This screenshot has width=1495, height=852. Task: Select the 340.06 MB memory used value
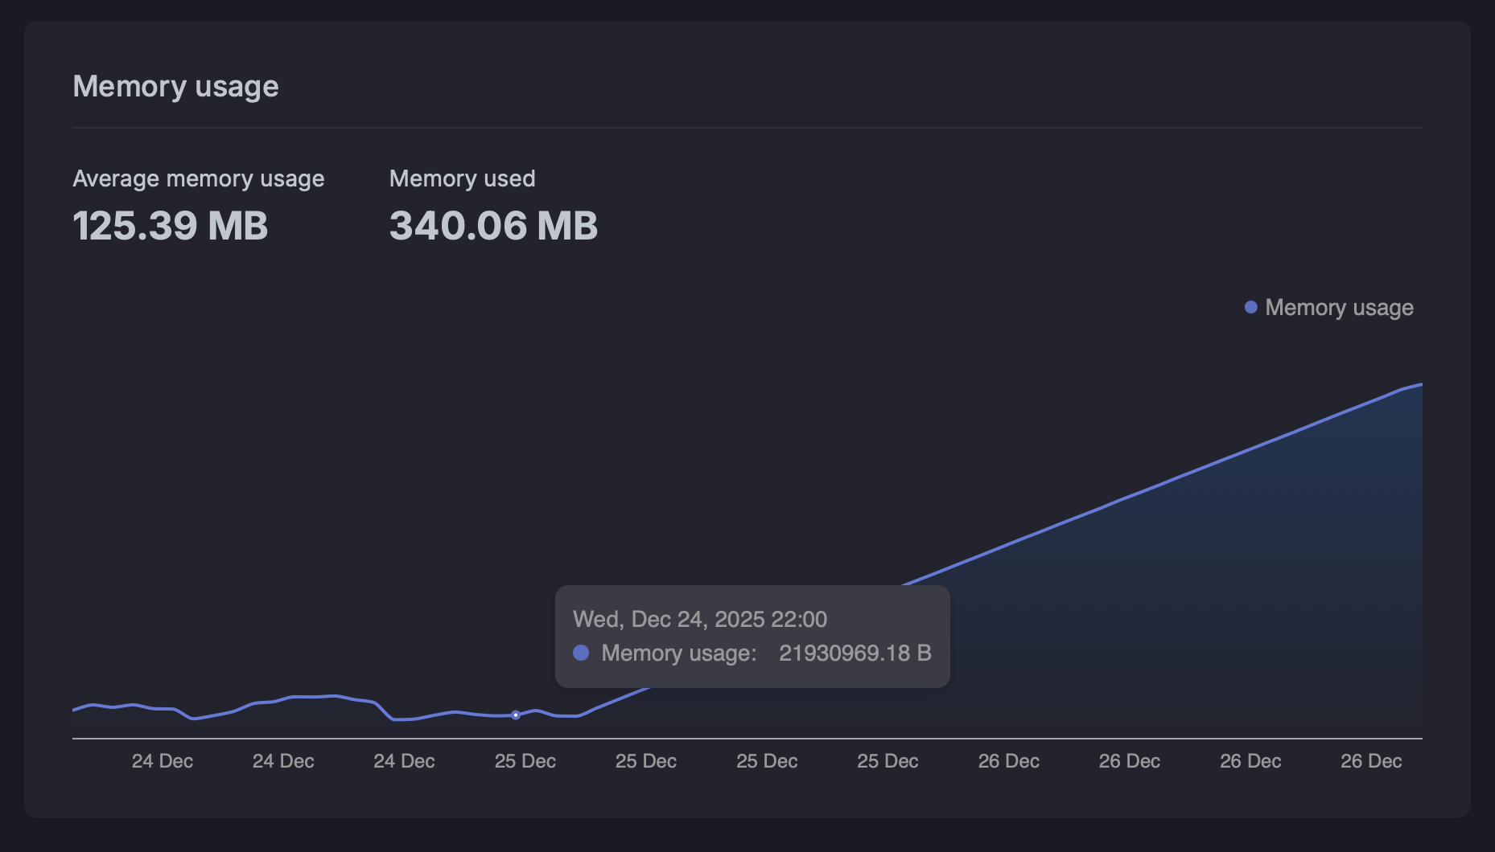click(x=493, y=225)
